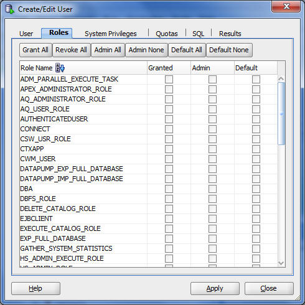Check Granted for ADM_PARALLEL_EXECUTE_TASK

169,80
